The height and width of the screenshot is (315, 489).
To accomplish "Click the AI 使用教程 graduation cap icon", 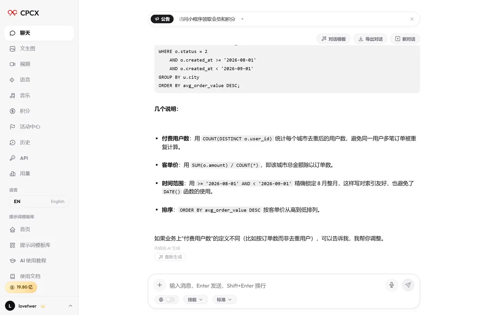I will (13, 261).
